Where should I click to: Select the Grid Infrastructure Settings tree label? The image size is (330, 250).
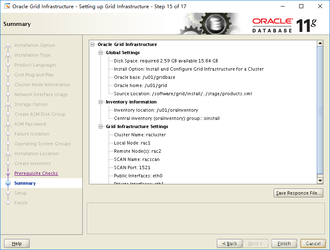[137, 126]
